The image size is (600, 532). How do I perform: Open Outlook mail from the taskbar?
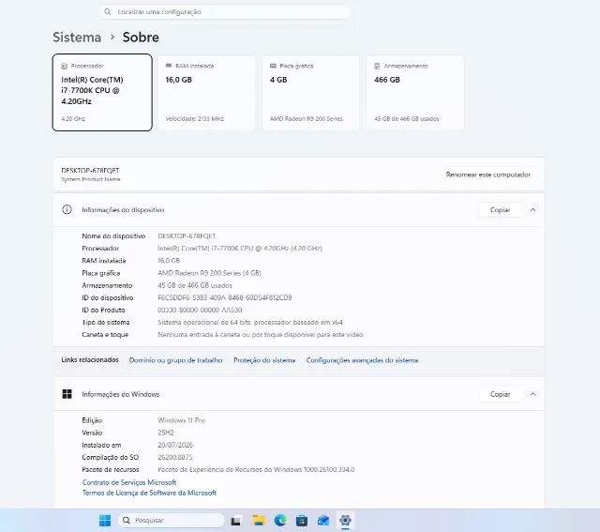pyautogui.click(x=323, y=520)
